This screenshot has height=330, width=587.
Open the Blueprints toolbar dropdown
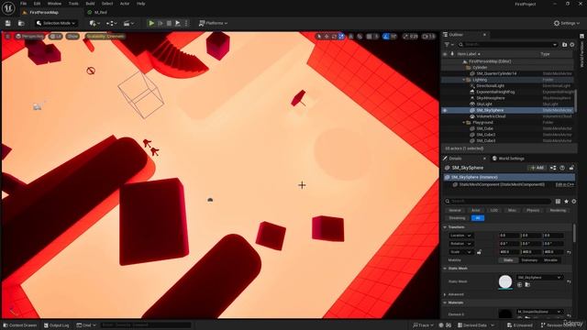111,23
